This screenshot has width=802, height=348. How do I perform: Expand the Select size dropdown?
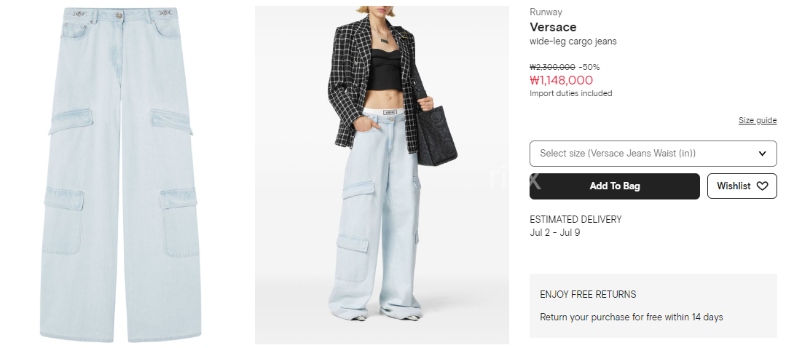click(653, 154)
